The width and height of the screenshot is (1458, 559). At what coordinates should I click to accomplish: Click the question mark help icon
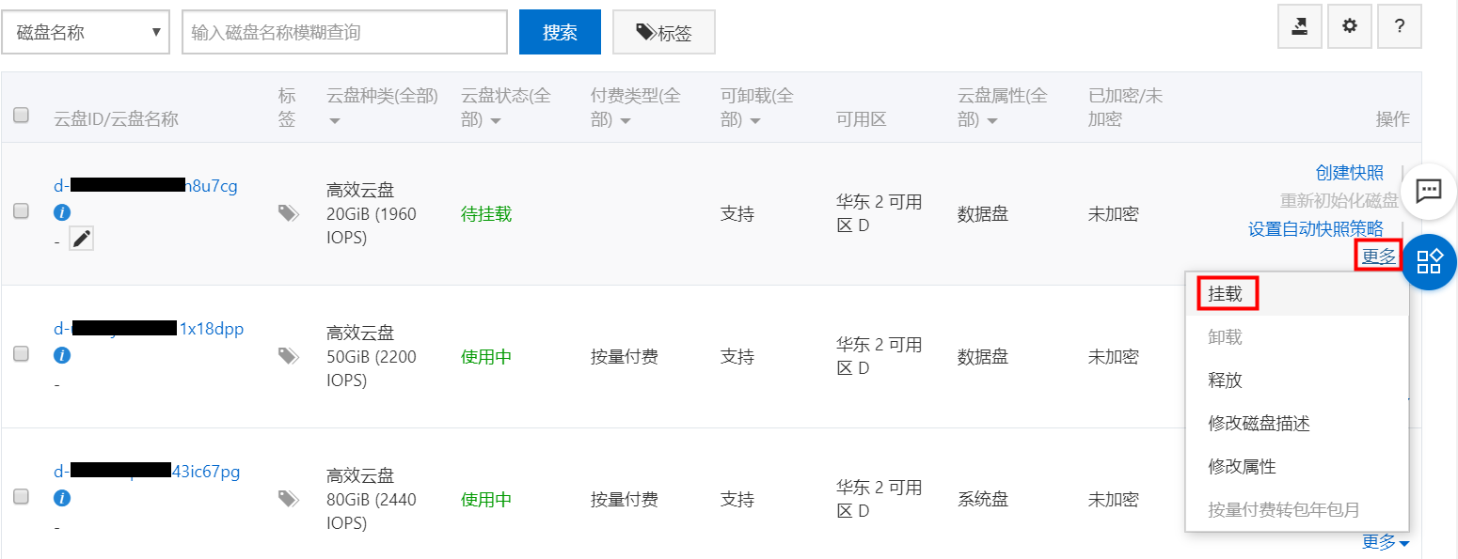coord(1400,26)
